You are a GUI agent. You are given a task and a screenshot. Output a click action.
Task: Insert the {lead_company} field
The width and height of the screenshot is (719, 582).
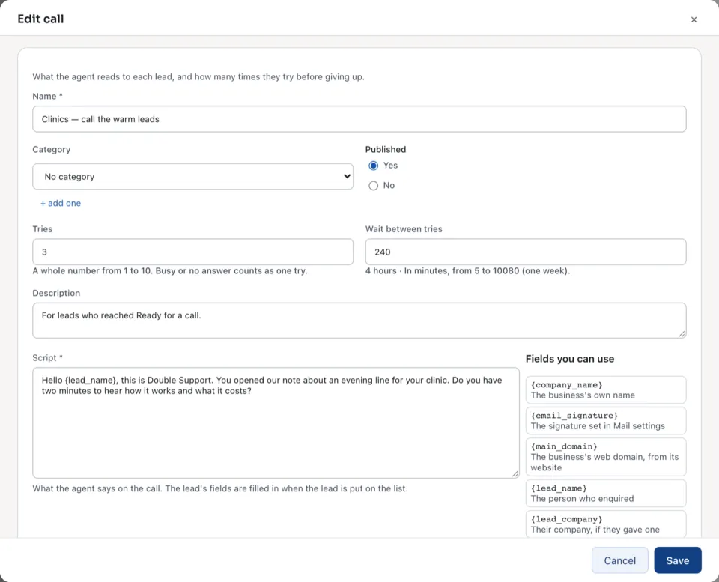pos(606,524)
